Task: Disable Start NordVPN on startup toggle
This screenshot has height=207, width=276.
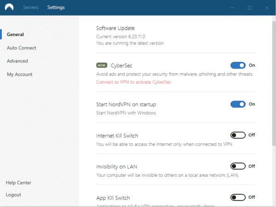Action: coord(238,104)
